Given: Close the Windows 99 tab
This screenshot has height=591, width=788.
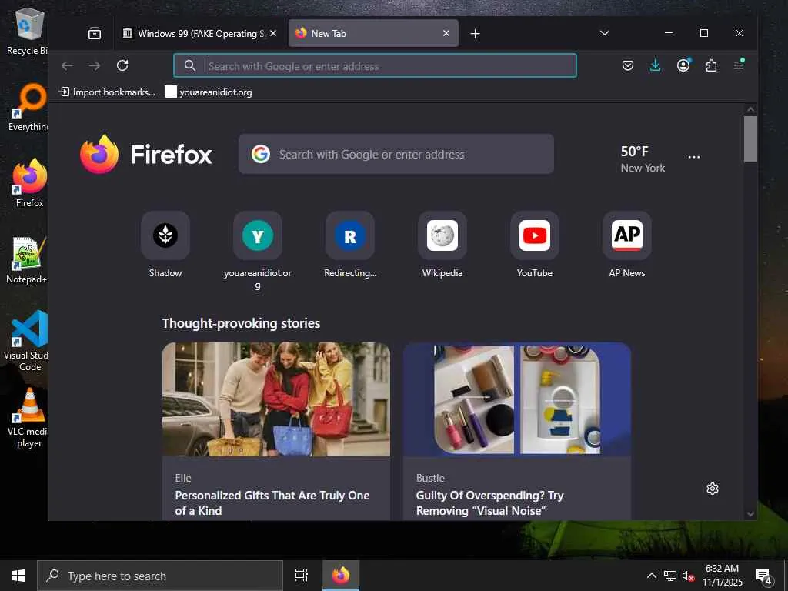Looking at the screenshot, I should (273, 33).
